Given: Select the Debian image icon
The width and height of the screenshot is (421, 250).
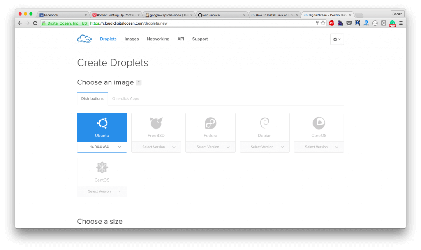Looking at the screenshot, I should 264,123.
